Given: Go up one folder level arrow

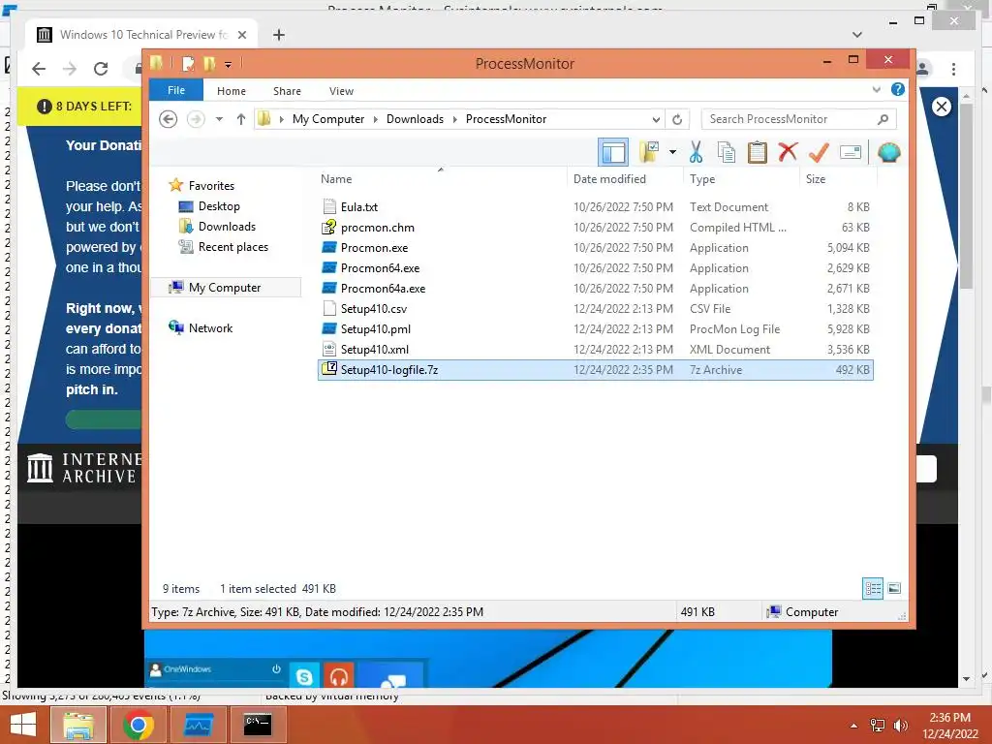Looking at the screenshot, I should [x=241, y=119].
